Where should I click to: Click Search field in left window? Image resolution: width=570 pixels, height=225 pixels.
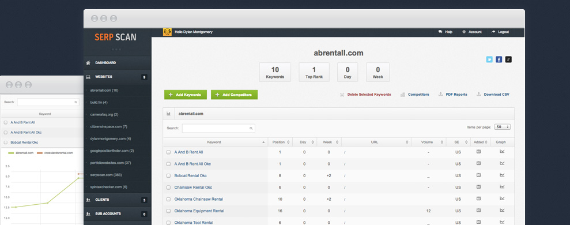pos(48,102)
